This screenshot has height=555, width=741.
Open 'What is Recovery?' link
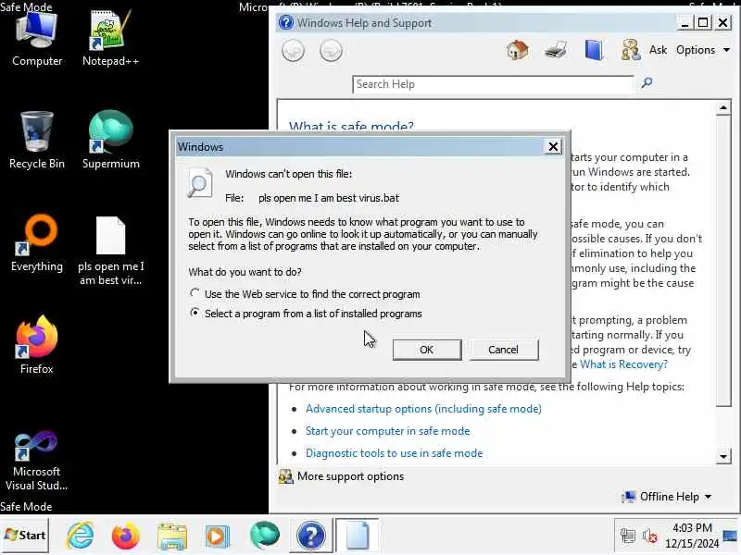[x=623, y=364]
